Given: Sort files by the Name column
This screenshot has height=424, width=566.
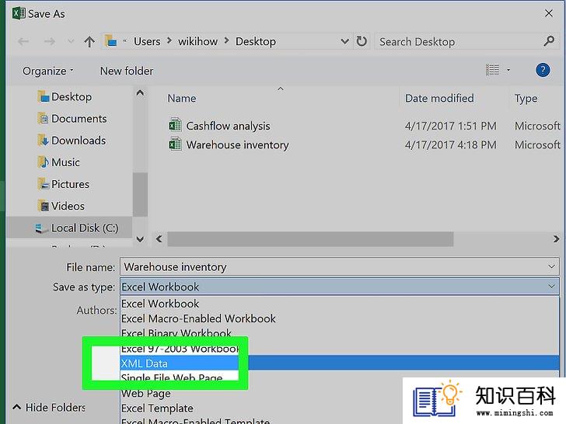Looking at the screenshot, I should point(182,99).
